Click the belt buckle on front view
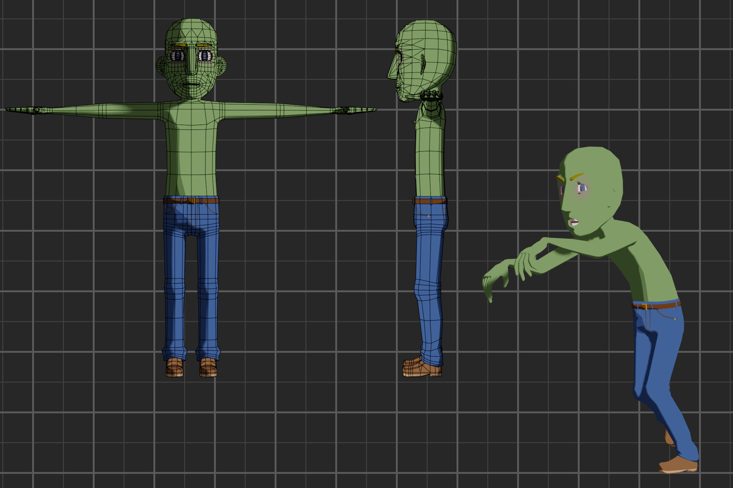 click(191, 200)
